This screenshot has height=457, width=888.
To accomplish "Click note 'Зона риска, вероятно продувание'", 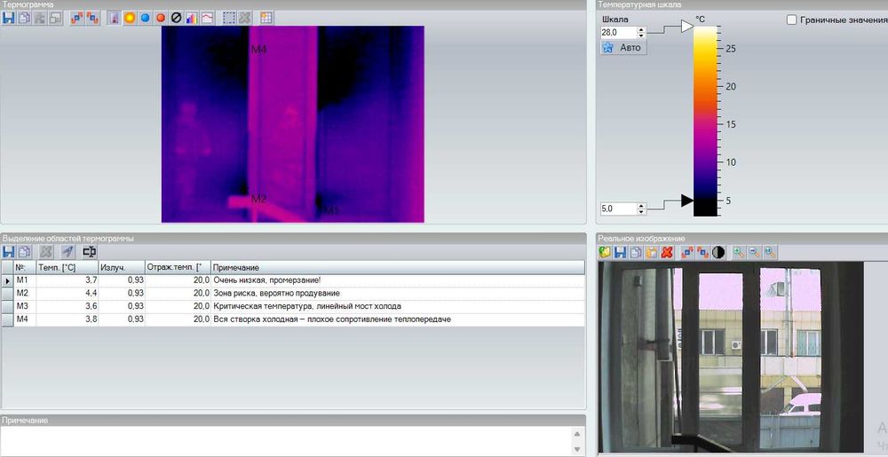I will tap(276, 293).
